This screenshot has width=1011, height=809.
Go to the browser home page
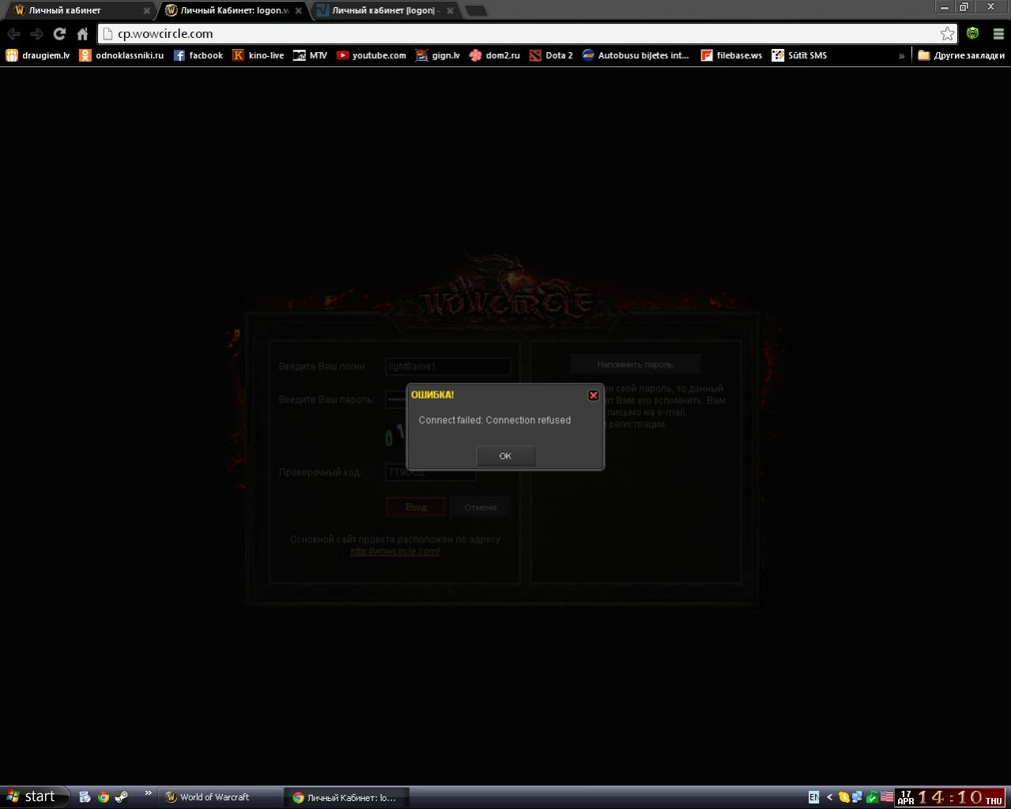pos(82,33)
